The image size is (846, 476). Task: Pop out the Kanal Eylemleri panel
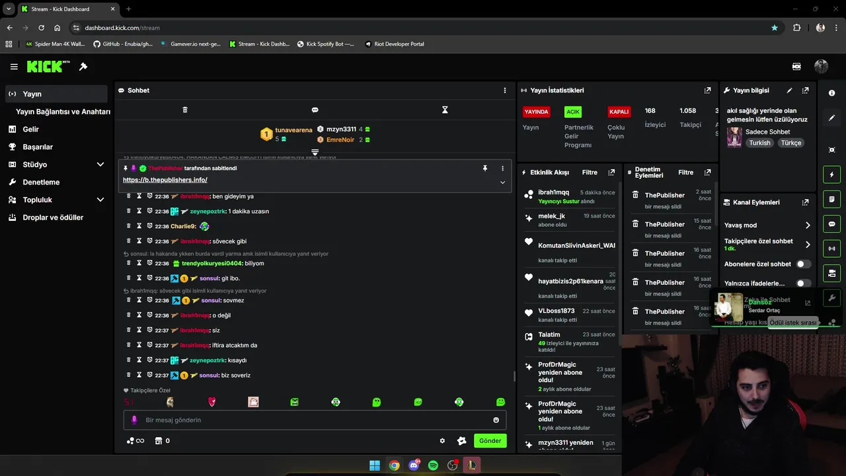(x=805, y=202)
